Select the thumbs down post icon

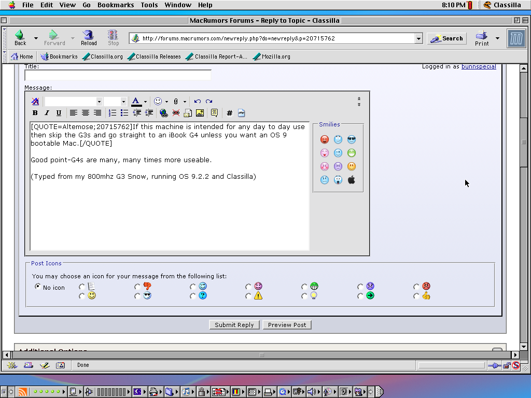tap(137, 287)
